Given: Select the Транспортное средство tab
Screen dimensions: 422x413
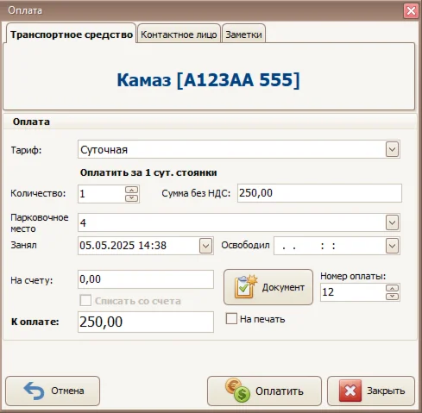Looking at the screenshot, I should [72, 34].
